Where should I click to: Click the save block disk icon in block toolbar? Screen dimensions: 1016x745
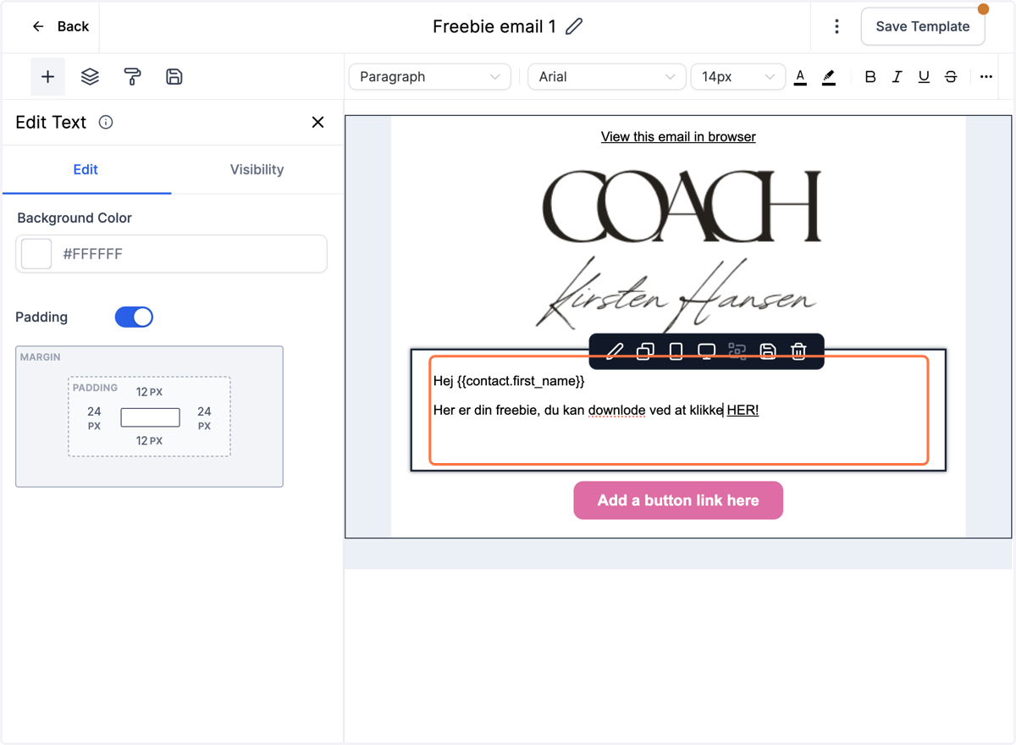pyautogui.click(x=768, y=350)
